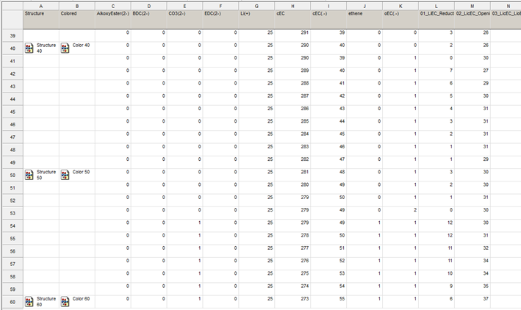Select the cEC(.-) value 55 cell
This screenshot has height=310, width=521.
coord(328,302)
